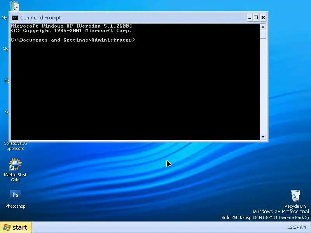The height and width of the screenshot is (233, 311).
Task: Click the 12:24 AM taskbar clock
Action: [297, 227]
